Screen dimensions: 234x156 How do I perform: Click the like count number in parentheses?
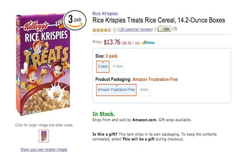click(175, 29)
